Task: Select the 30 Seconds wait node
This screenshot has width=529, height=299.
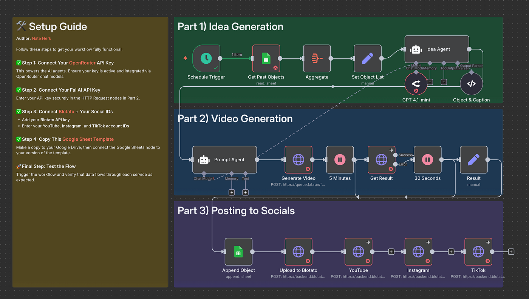Action: (428, 159)
